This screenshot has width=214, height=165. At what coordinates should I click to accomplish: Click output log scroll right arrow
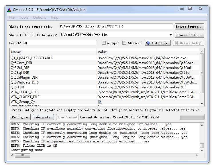pos(197,155)
